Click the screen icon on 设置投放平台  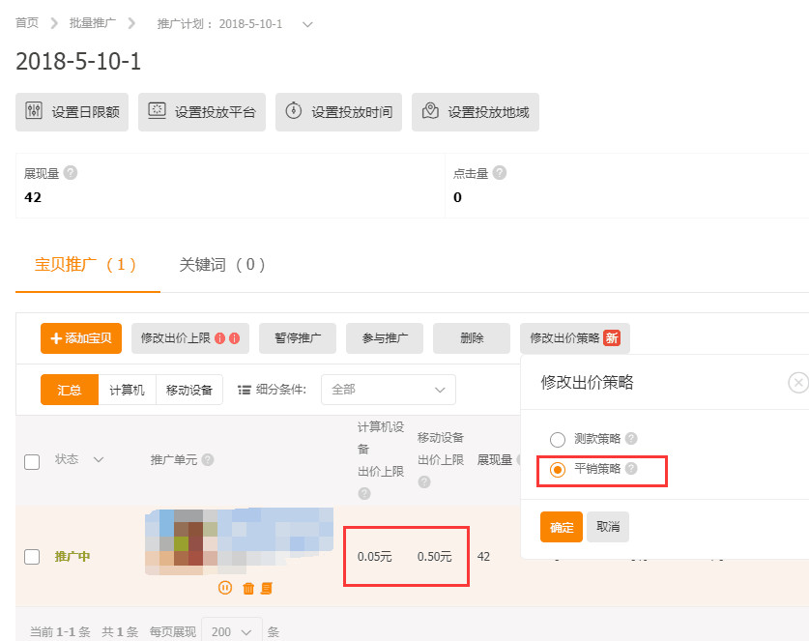pos(157,110)
